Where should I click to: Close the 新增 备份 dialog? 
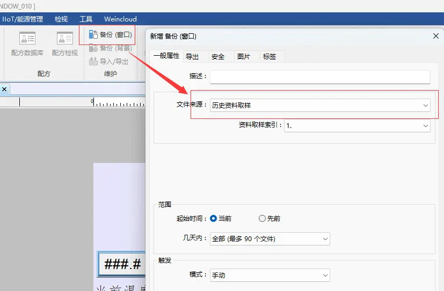(x=435, y=36)
